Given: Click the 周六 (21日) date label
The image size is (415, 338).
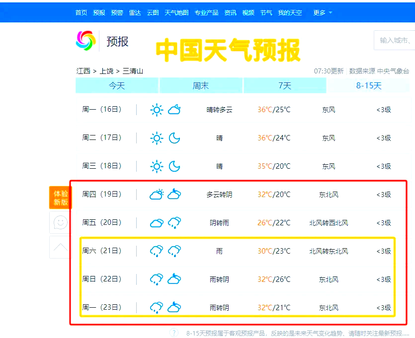Looking at the screenshot, I should pos(101,251).
